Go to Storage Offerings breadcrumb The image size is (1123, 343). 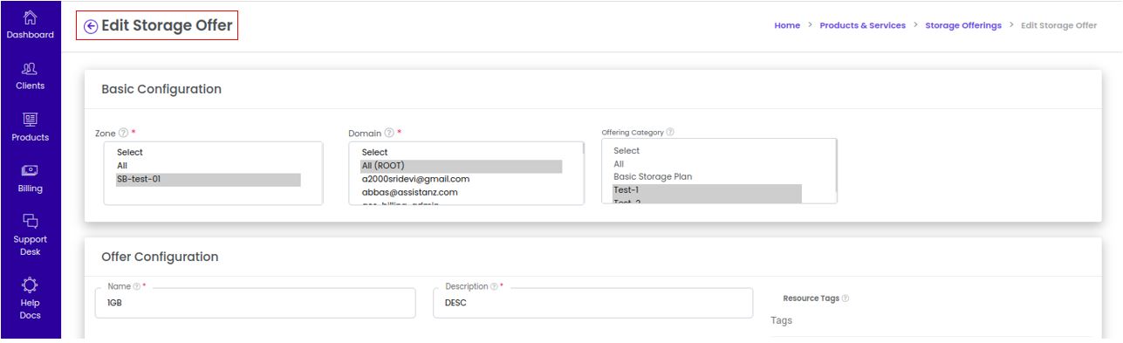coord(963,25)
